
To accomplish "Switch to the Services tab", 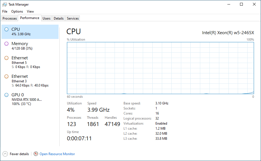I will pos(73,18).
